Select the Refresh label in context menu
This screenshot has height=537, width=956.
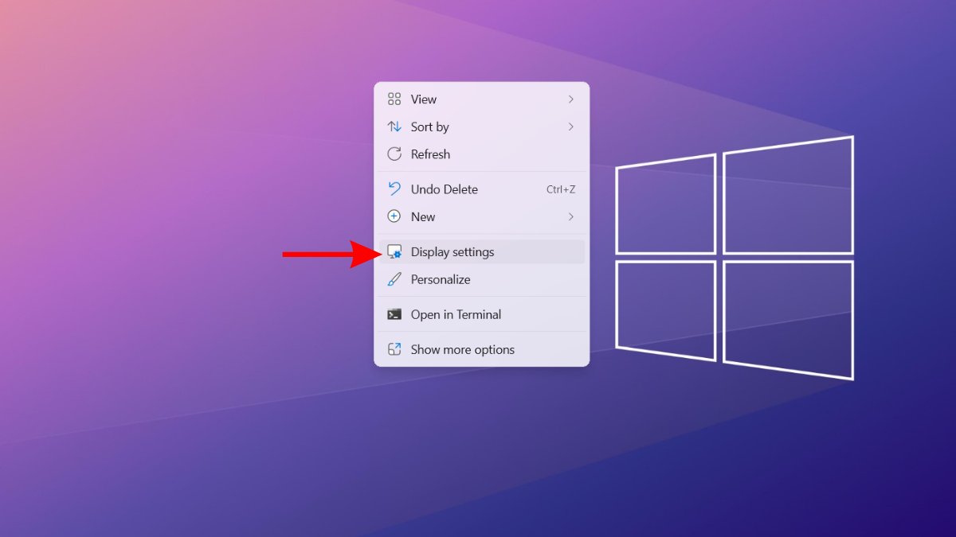[430, 154]
